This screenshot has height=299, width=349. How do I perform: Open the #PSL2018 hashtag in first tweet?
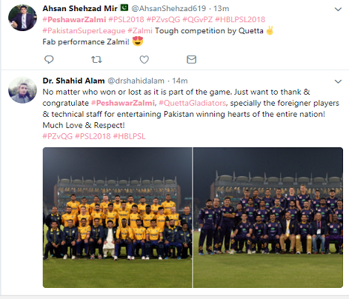click(126, 19)
